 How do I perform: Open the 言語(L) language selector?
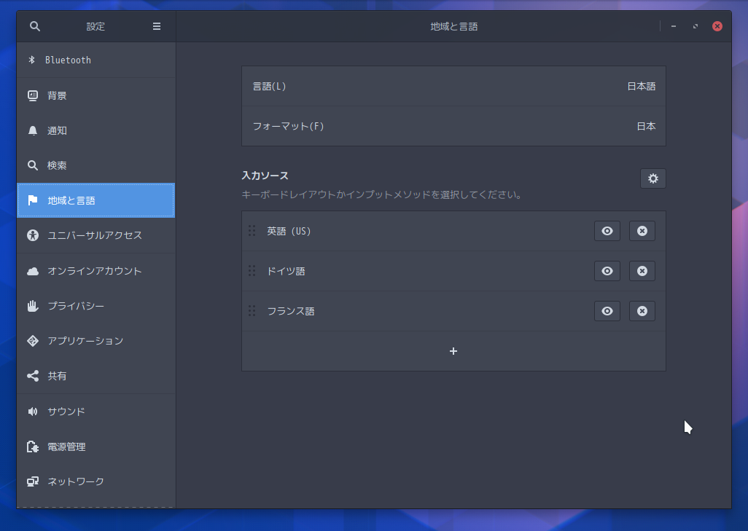pos(453,86)
